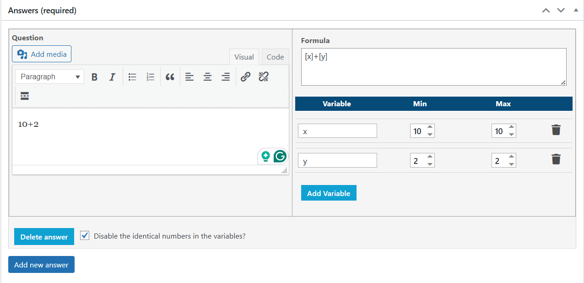Uncheck Disable the identical numbers checkbox
584x283 pixels.
click(x=85, y=235)
